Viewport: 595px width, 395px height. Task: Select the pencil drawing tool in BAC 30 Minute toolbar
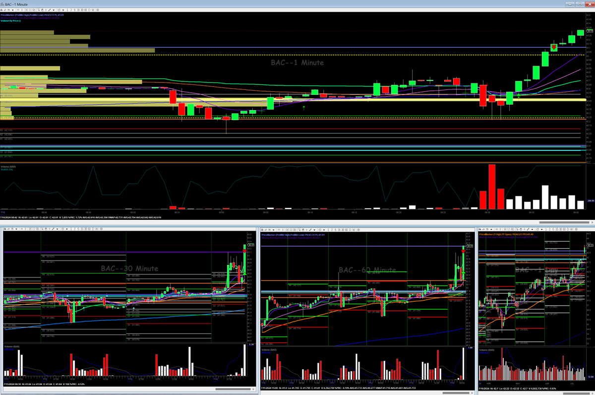pyautogui.click(x=53, y=229)
